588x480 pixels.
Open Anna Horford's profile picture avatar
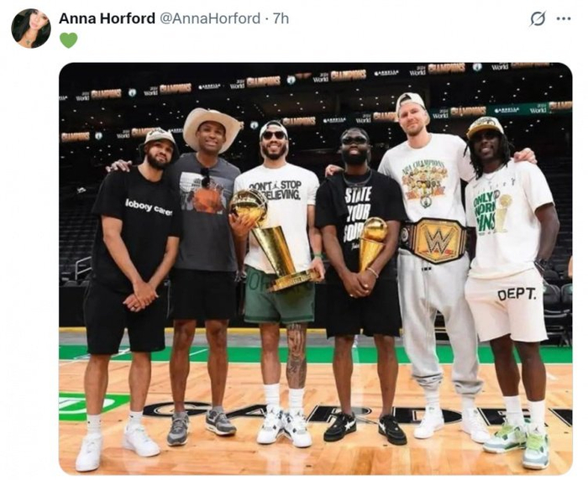point(31,29)
